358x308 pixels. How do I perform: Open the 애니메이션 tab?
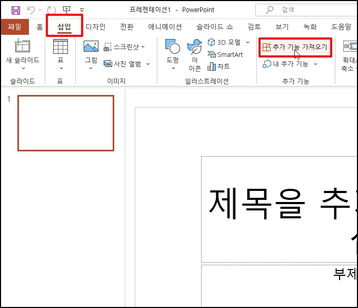[x=165, y=27]
